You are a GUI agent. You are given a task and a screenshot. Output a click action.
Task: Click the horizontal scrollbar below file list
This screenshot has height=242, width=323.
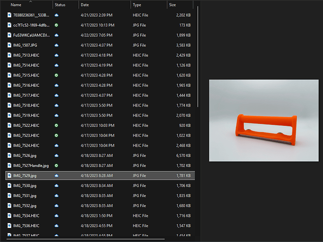85,239
